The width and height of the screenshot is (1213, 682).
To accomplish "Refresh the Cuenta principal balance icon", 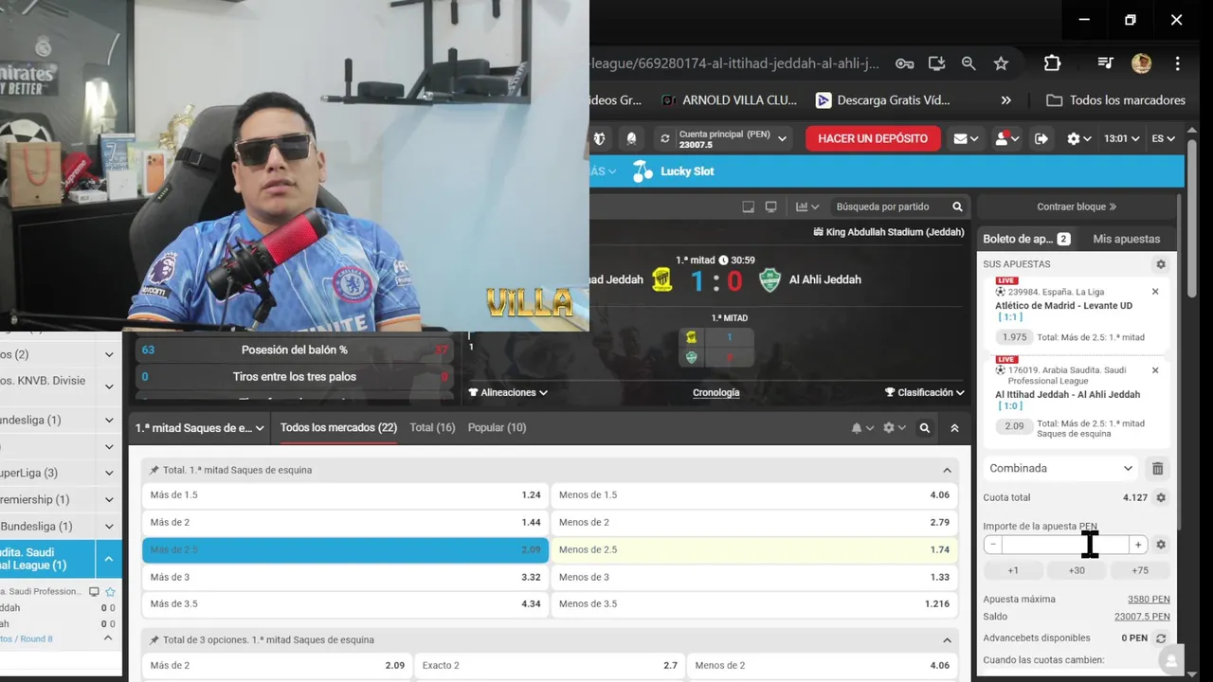I will 665,138.
